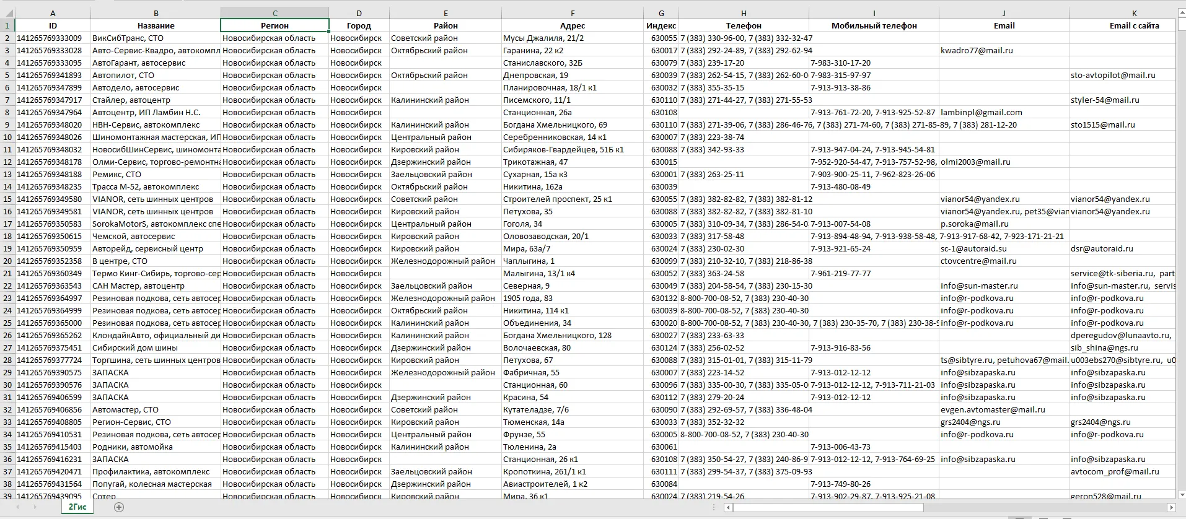Image resolution: width=1186 pixels, height=519 pixels.
Task: Select row 15 header
Action: click(x=7, y=199)
